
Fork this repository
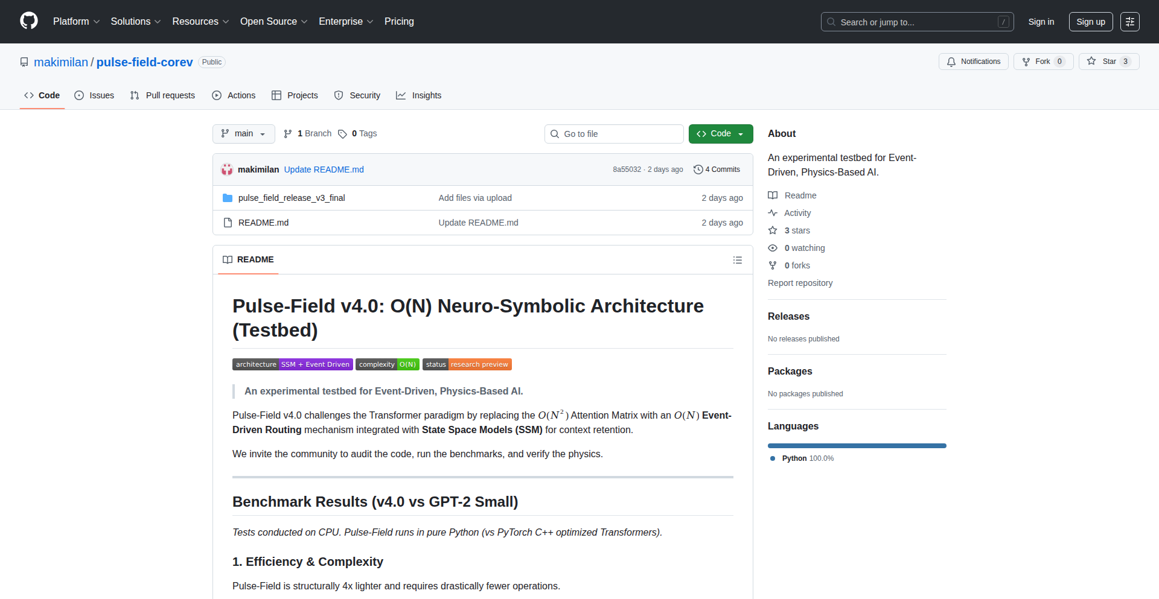[1036, 62]
